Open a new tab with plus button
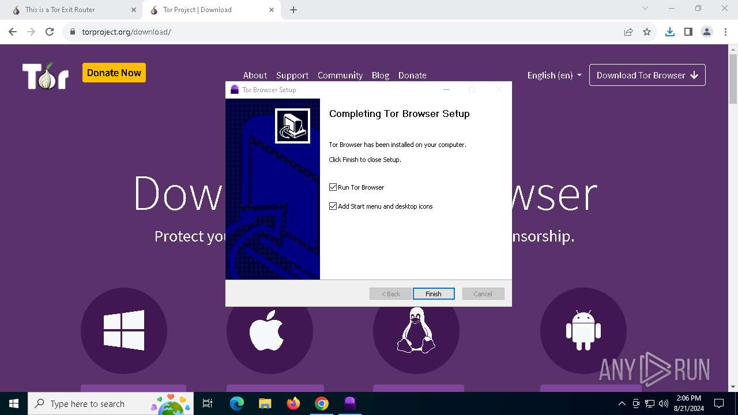 (x=293, y=10)
